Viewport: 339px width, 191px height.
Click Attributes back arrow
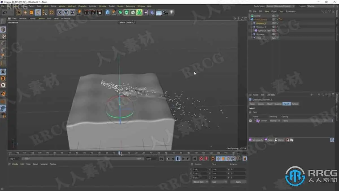[312, 95]
